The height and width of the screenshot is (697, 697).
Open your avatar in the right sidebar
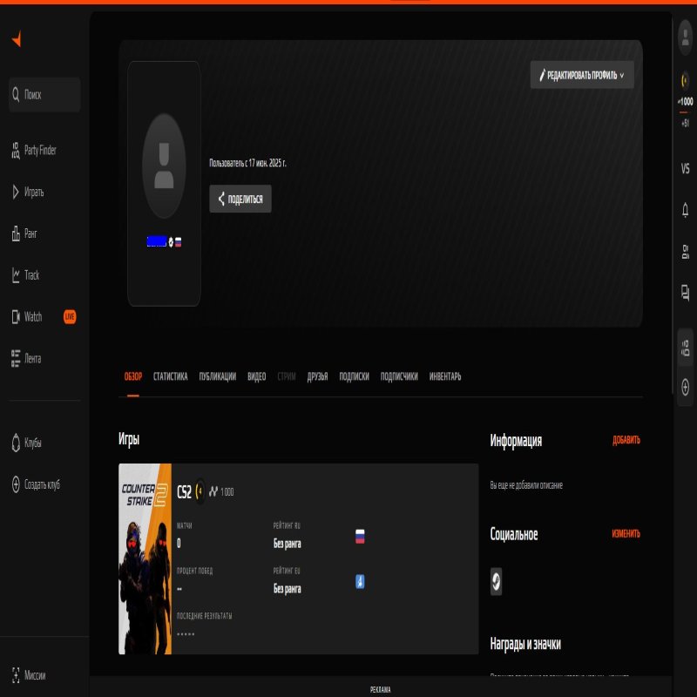point(685,37)
